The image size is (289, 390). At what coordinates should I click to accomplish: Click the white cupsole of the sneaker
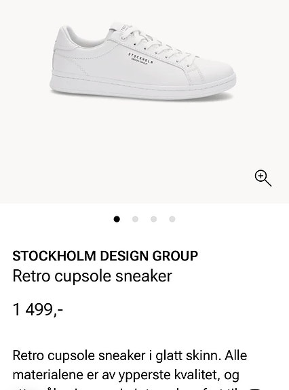pyautogui.click(x=142, y=87)
